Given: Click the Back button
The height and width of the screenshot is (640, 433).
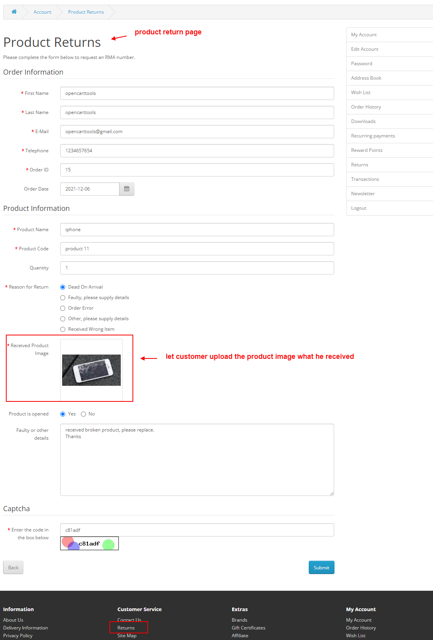Looking at the screenshot, I should pos(13,567).
